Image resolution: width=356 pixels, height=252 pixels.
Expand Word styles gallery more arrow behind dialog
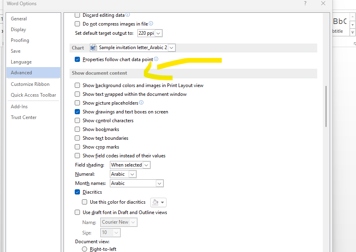point(352,32)
